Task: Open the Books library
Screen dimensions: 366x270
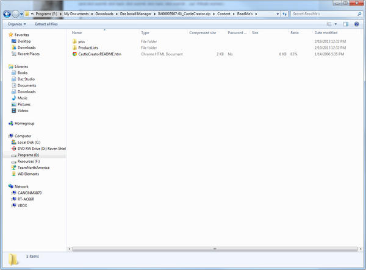Action: point(23,73)
